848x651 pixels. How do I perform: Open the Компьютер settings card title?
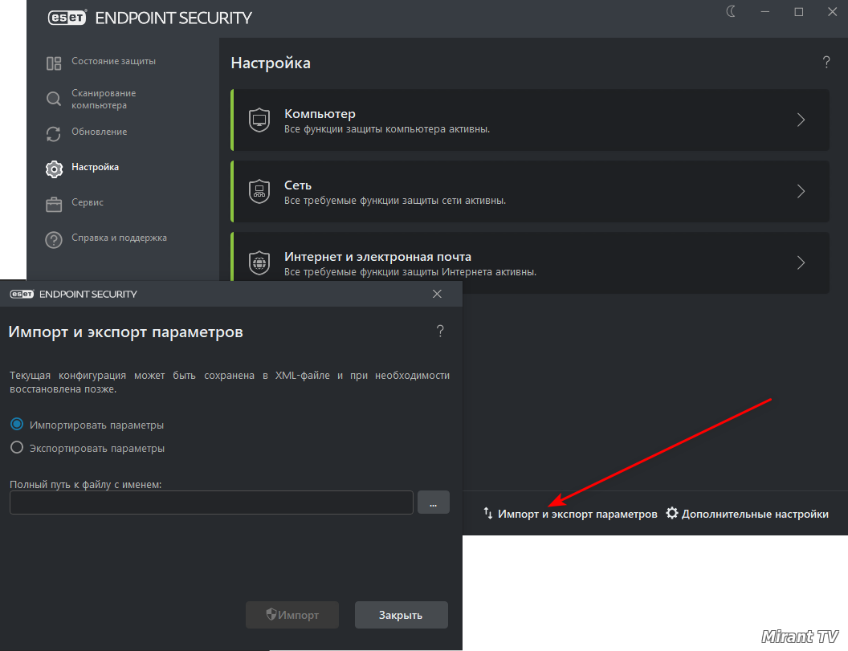pos(320,113)
